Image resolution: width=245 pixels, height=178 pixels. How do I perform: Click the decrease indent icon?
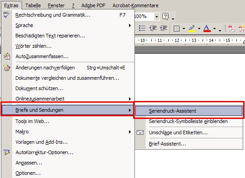tap(153, 28)
